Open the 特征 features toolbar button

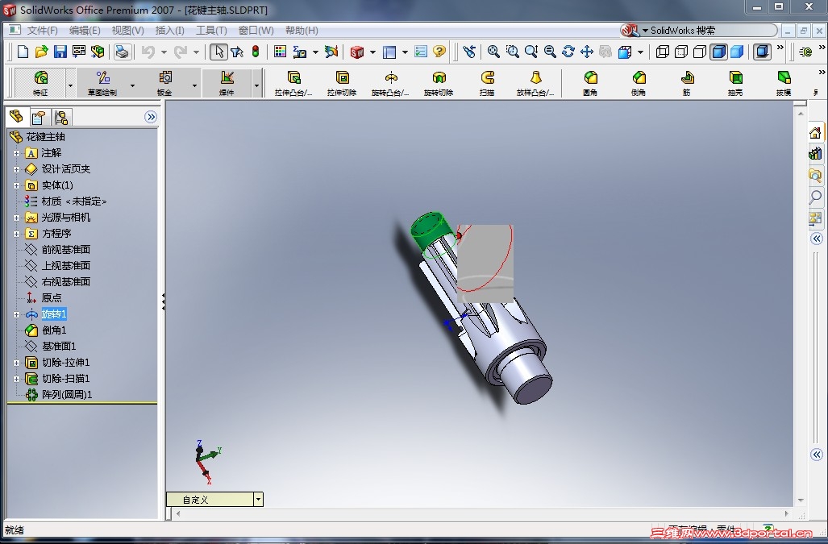[x=40, y=83]
